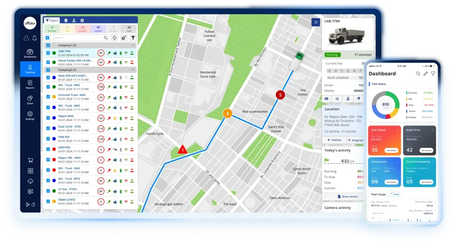The height and width of the screenshot is (244, 455).
Task: Filter by the Inactive status tab
Action: coord(98,29)
